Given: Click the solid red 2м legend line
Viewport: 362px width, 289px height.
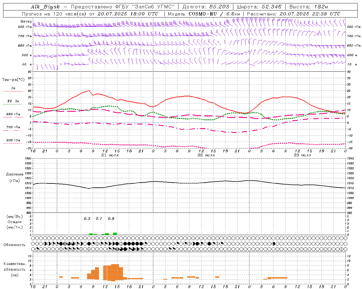Looking at the screenshot, I should (x=13, y=91).
